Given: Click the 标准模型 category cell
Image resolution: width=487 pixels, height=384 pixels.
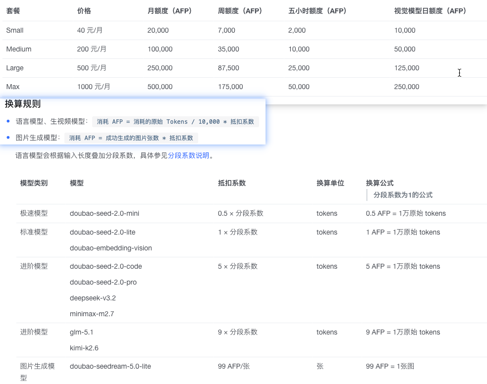Looking at the screenshot, I should tap(34, 232).
